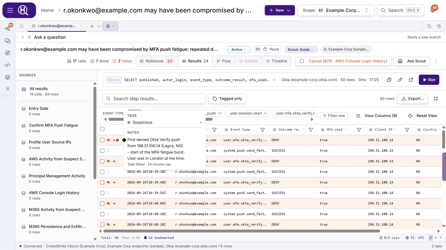Switch to the Flow tab

(224, 61)
